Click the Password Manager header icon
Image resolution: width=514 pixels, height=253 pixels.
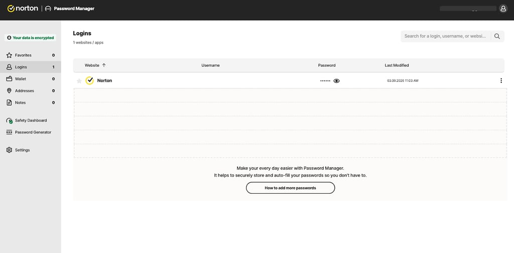pos(48,9)
